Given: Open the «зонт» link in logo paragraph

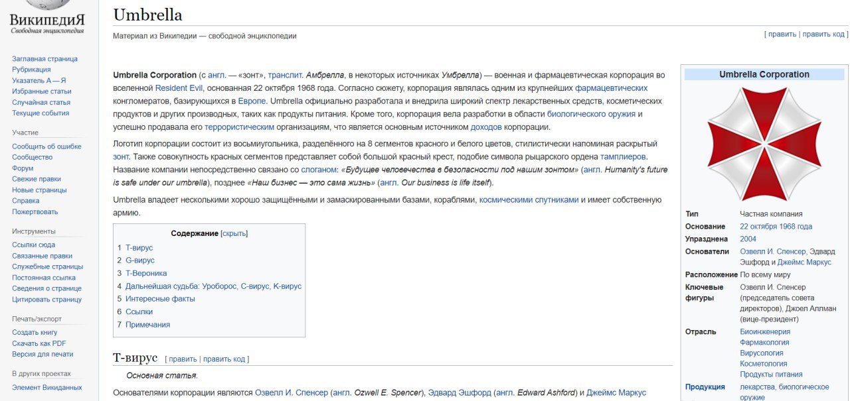Looking at the screenshot, I should pos(121,157).
